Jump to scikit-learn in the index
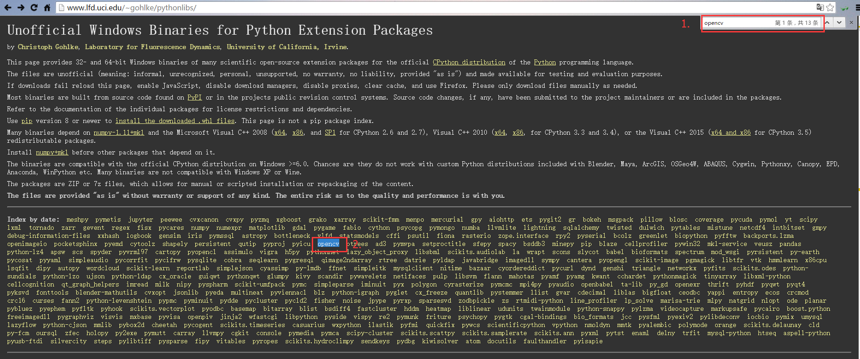 click(148, 268)
